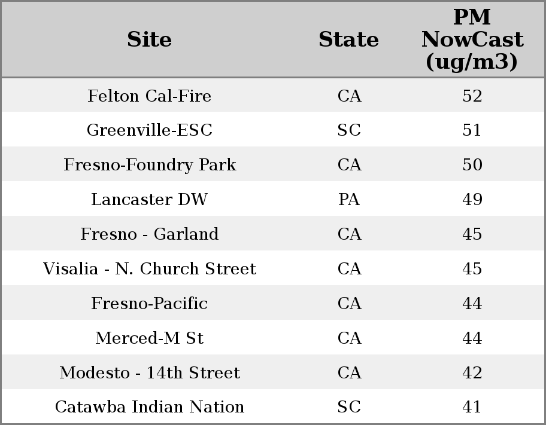Click the Fresno - Garland site name
This screenshot has height=425, width=546.
coord(149,234)
